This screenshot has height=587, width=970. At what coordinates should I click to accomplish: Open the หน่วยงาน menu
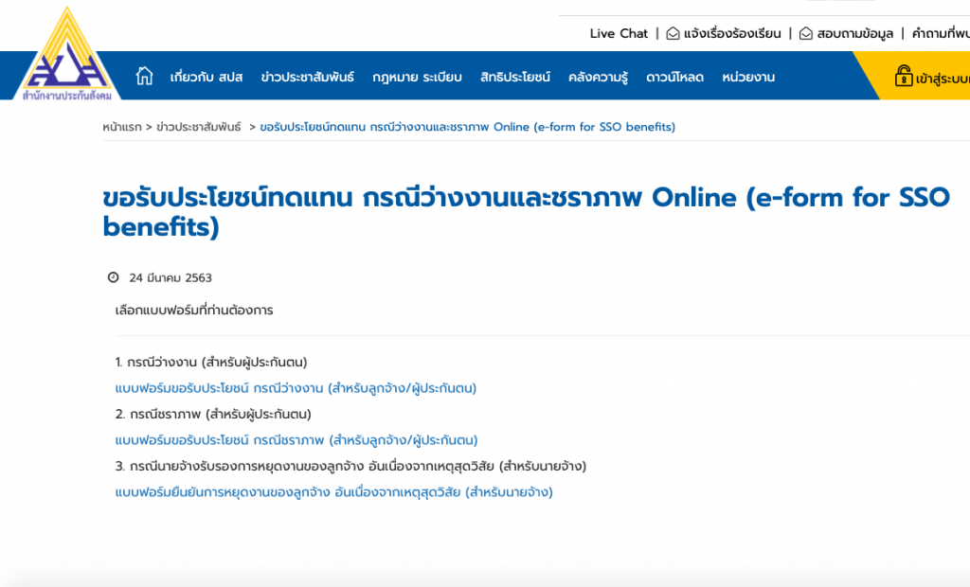click(747, 77)
